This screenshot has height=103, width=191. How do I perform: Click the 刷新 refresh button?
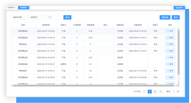(176, 17)
